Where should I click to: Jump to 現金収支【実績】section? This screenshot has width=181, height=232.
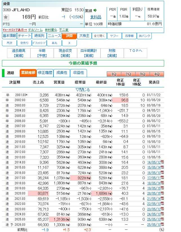coord(65,53)
